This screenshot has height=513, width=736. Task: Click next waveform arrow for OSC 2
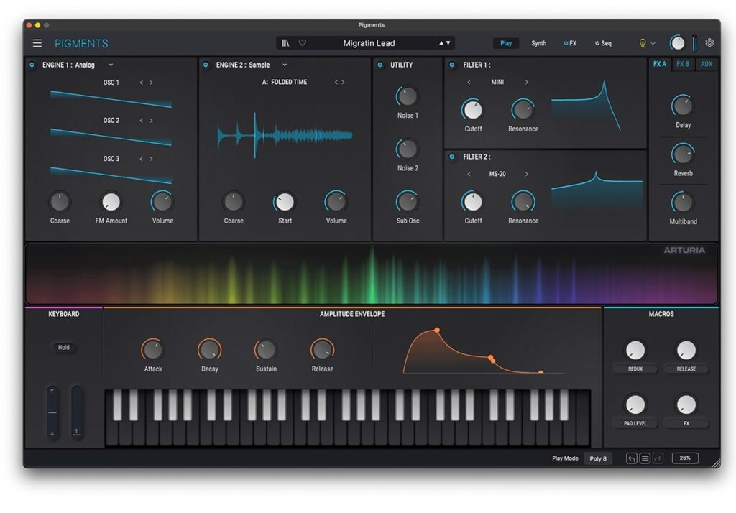click(151, 121)
